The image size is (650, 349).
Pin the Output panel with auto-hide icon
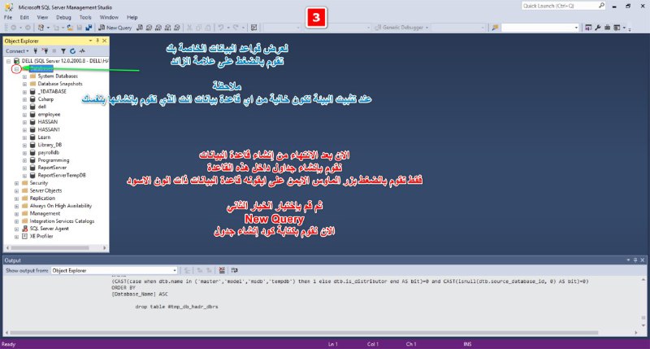[635, 260]
